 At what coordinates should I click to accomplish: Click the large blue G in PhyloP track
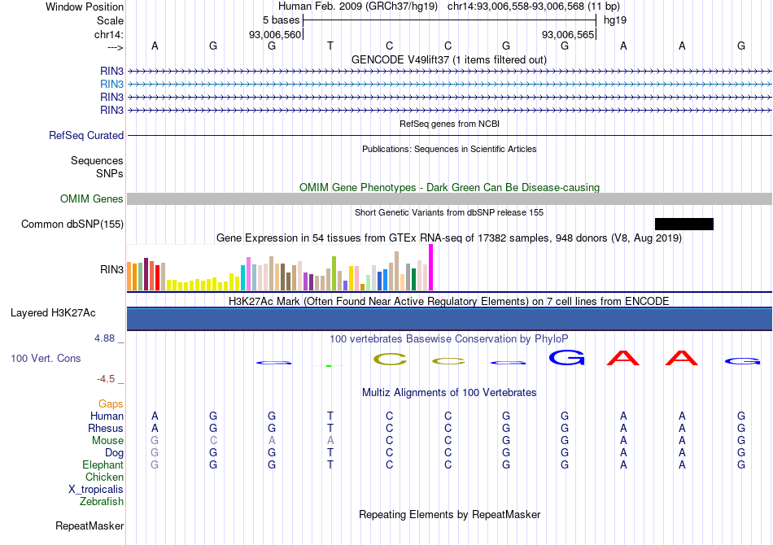(566, 357)
